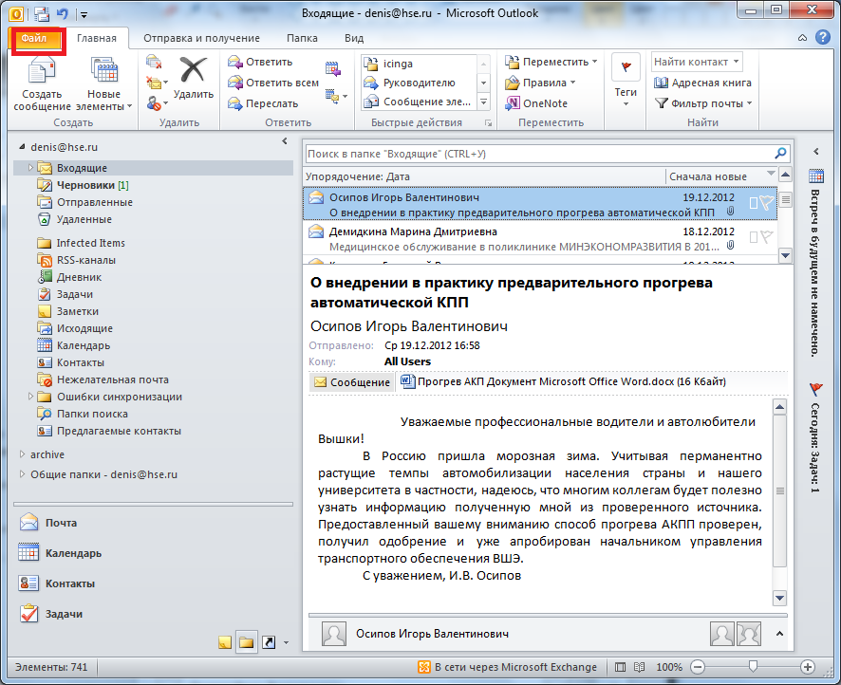Select Черновики folder
Image resolution: width=841 pixels, height=685 pixels.
click(84, 185)
